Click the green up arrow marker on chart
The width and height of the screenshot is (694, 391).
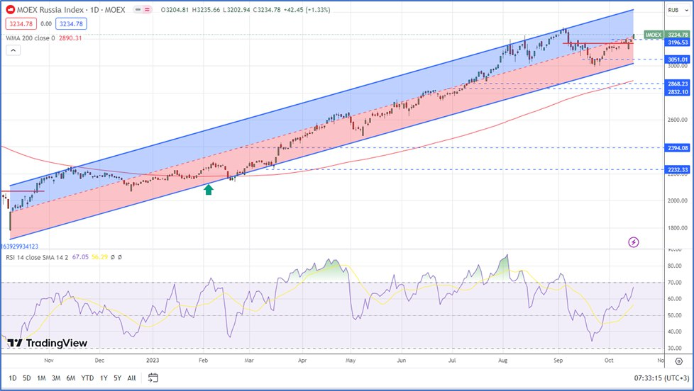[209, 190]
